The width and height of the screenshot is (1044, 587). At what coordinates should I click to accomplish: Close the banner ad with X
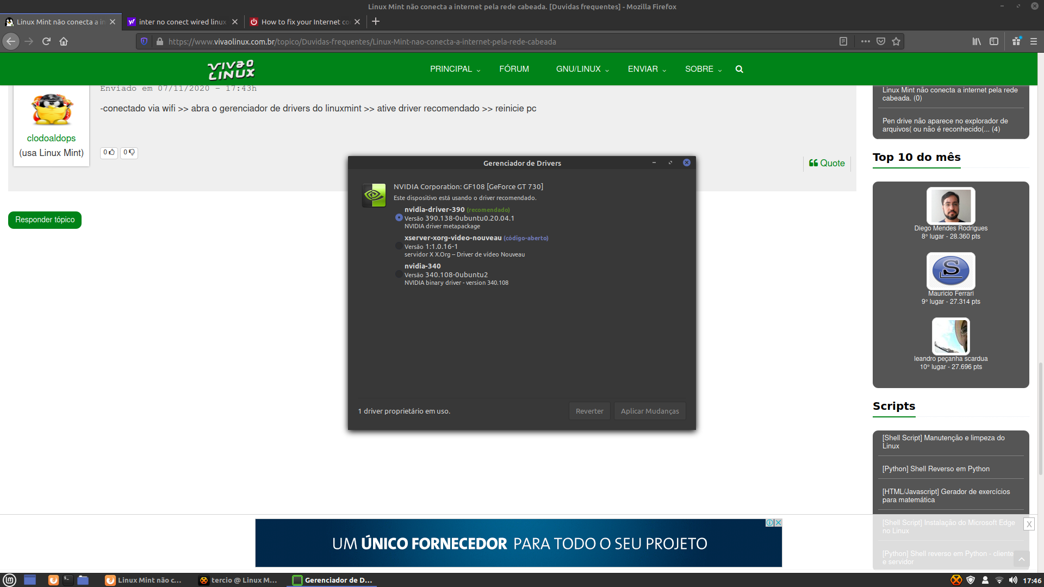coord(1029,524)
